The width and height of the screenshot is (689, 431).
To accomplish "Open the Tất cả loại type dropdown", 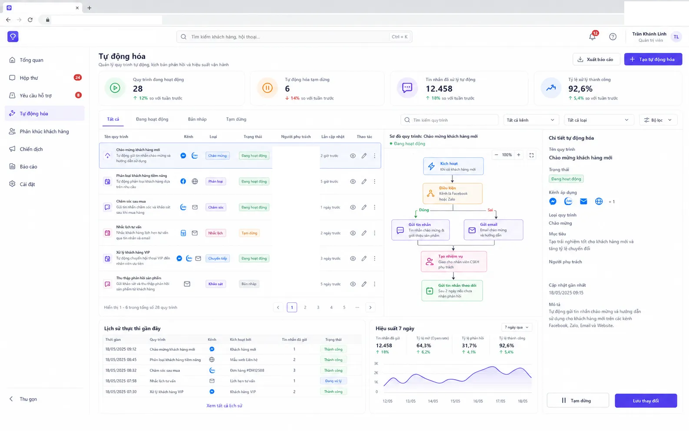I will click(x=598, y=120).
